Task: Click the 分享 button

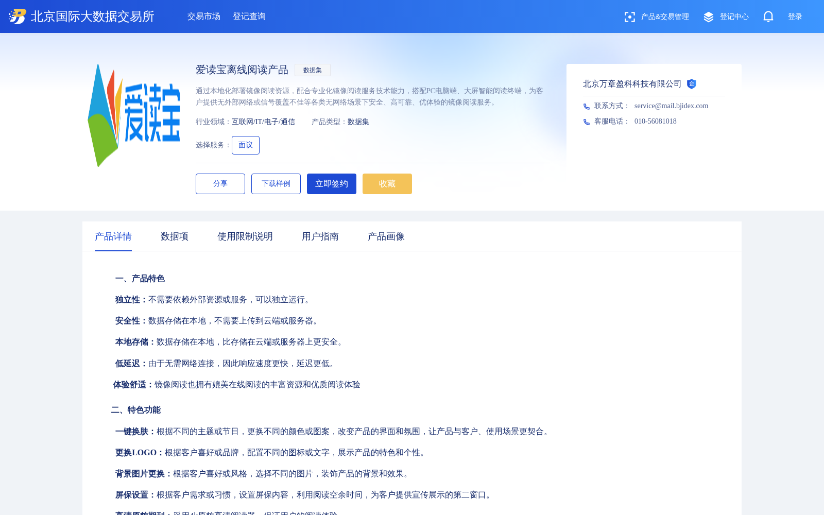Action: 220,184
